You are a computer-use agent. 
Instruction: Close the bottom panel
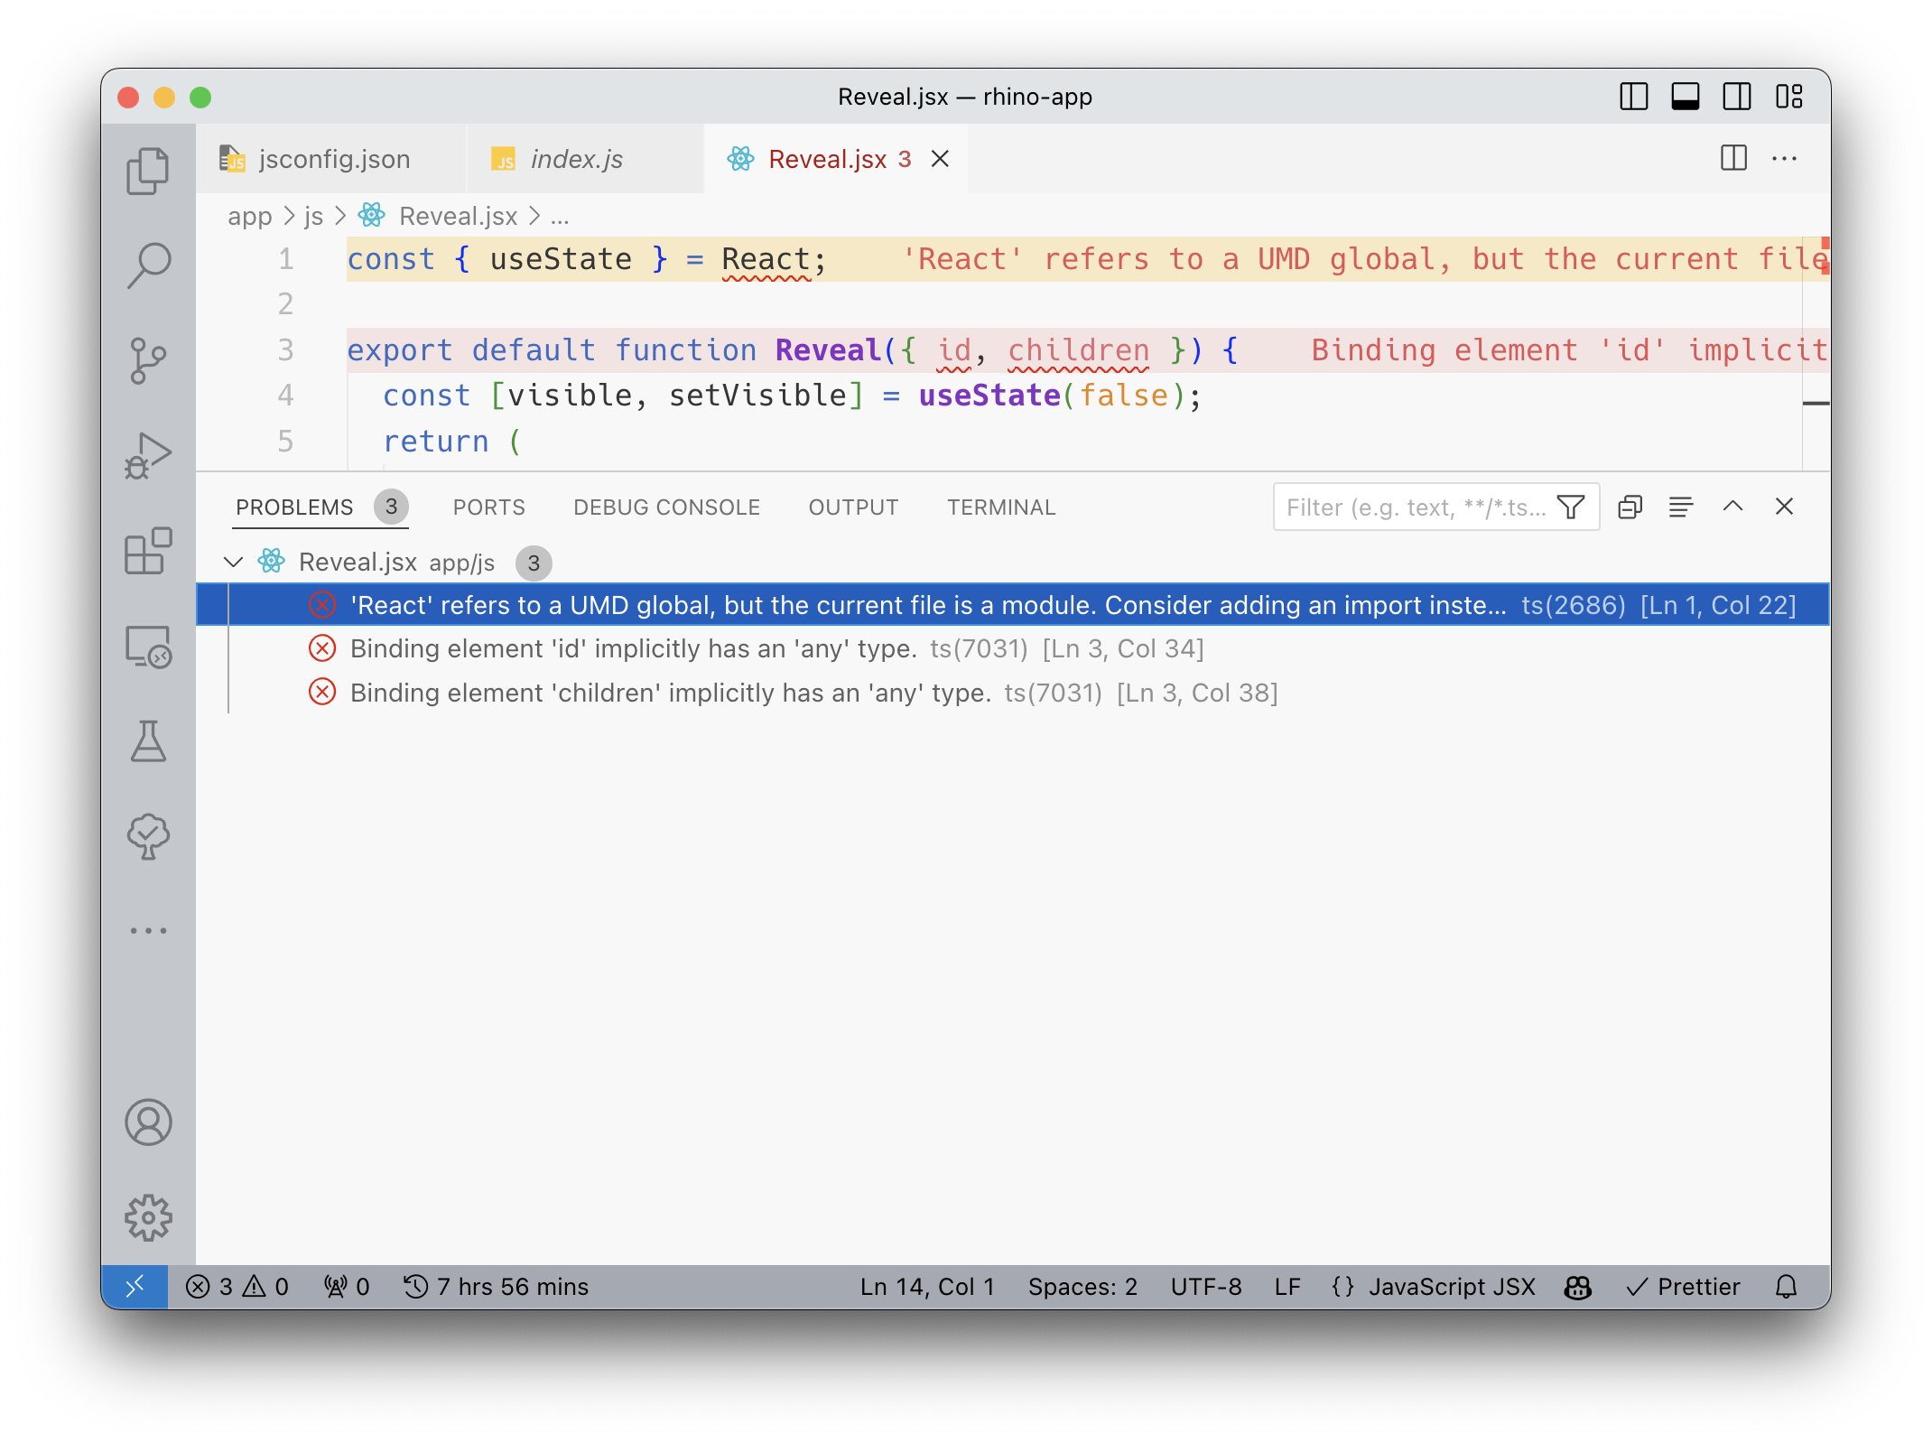click(1784, 507)
